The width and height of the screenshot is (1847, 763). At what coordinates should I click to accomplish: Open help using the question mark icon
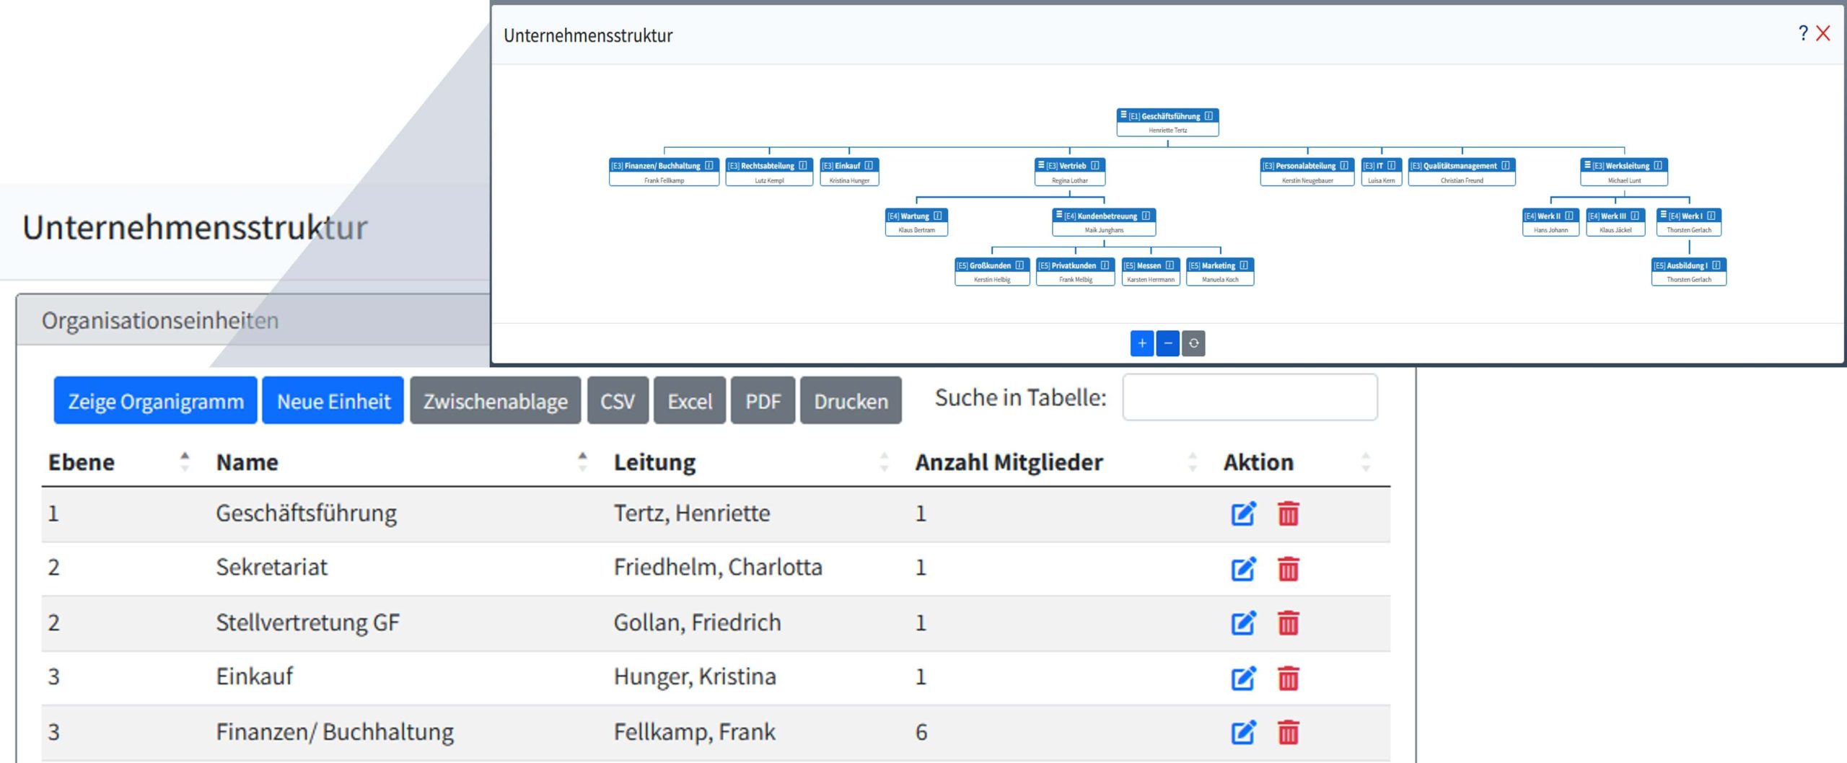1802,33
